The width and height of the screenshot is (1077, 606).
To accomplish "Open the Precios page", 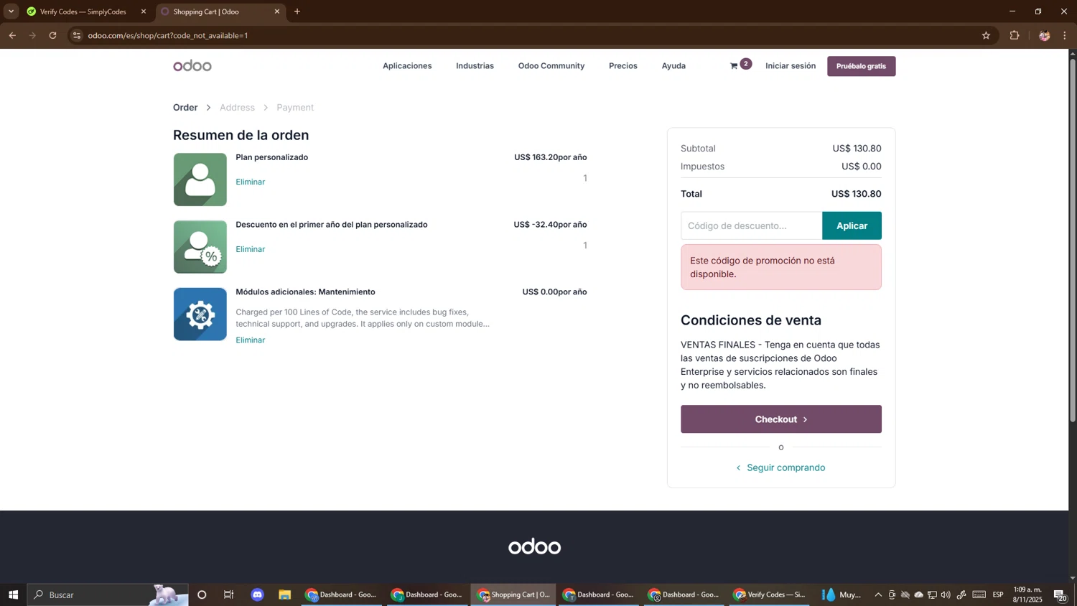I will (623, 66).
